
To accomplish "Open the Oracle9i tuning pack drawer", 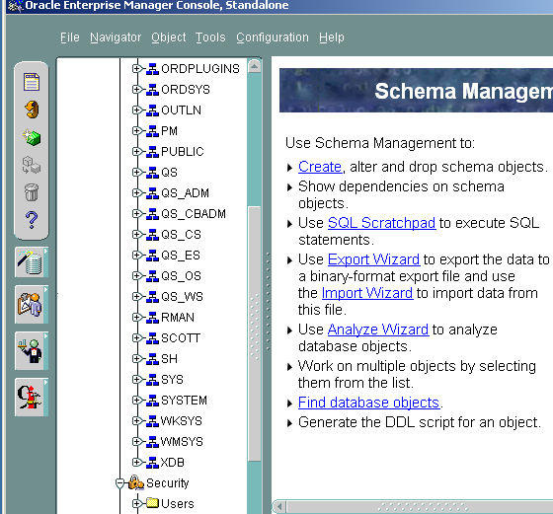I will click(32, 397).
